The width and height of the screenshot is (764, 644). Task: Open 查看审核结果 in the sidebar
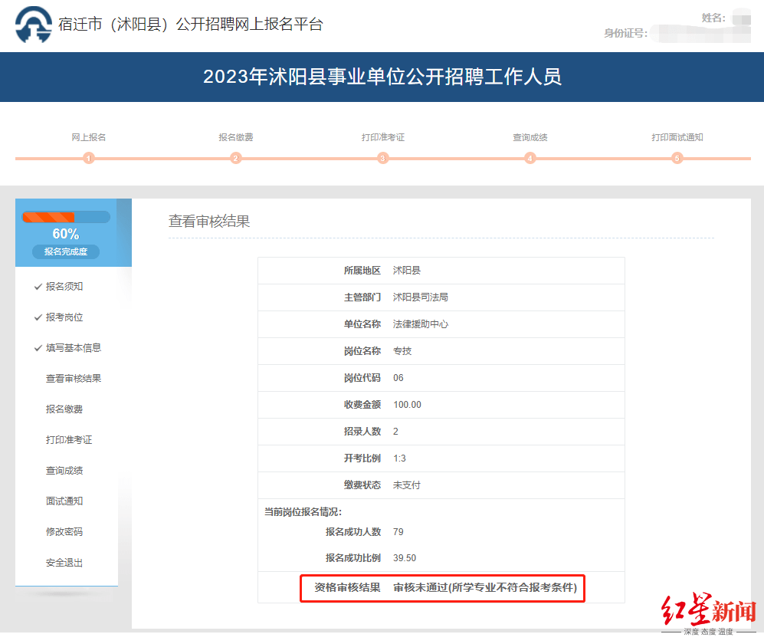[74, 378]
